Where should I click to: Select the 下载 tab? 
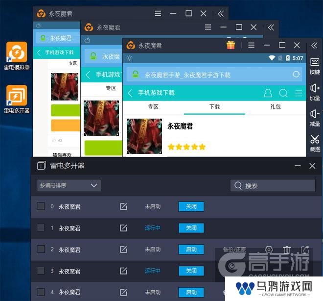[214, 107]
